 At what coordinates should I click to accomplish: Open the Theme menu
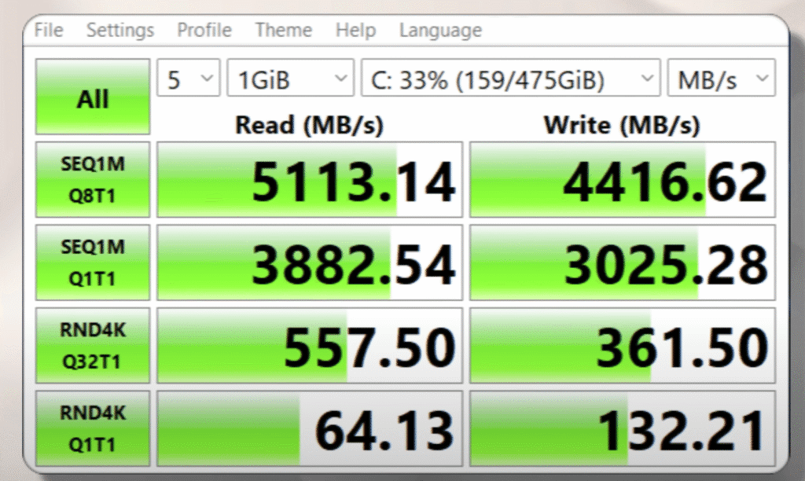[284, 31]
